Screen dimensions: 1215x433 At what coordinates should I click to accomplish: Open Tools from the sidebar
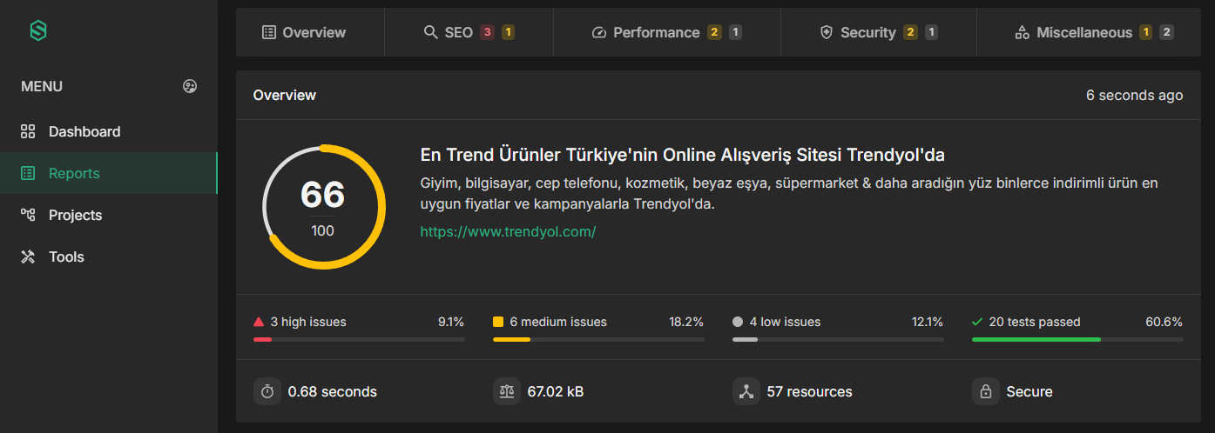click(109, 256)
